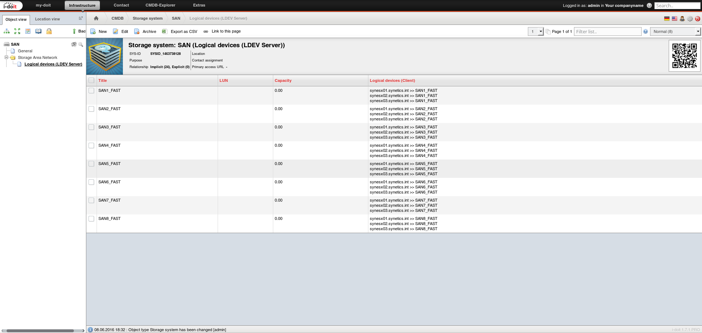Click Link to this page
The height and width of the screenshot is (333, 702).
coord(222,31)
